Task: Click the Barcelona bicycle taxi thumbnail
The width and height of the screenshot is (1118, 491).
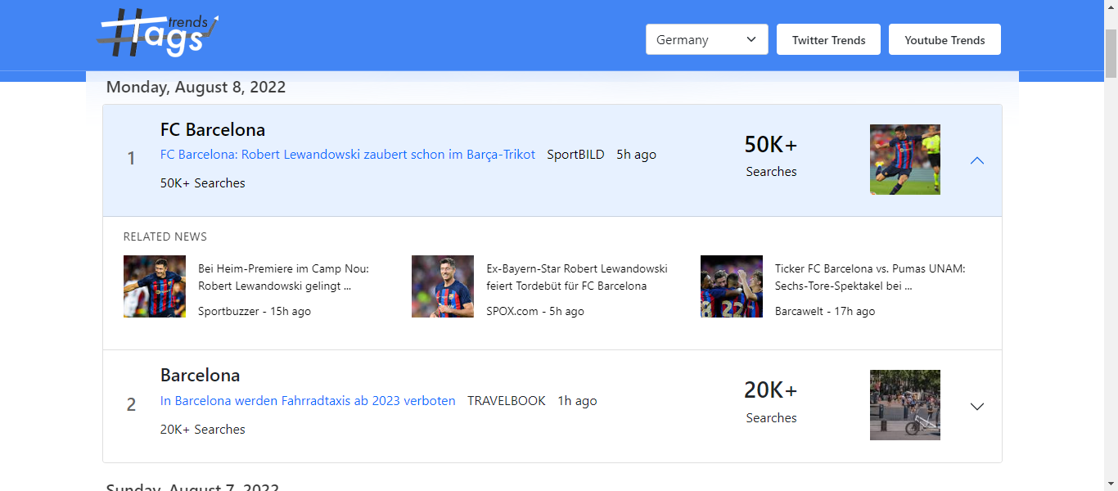Action: [x=904, y=405]
